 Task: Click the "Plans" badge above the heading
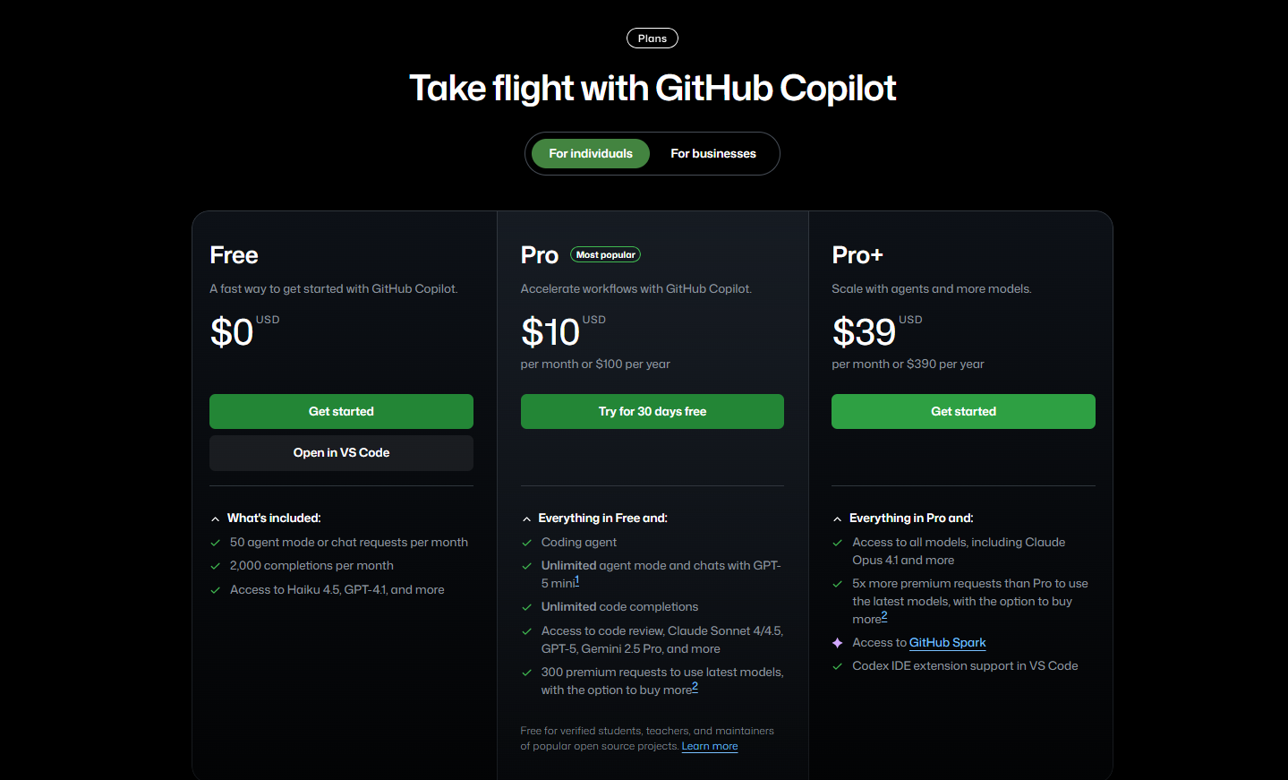pyautogui.click(x=653, y=39)
